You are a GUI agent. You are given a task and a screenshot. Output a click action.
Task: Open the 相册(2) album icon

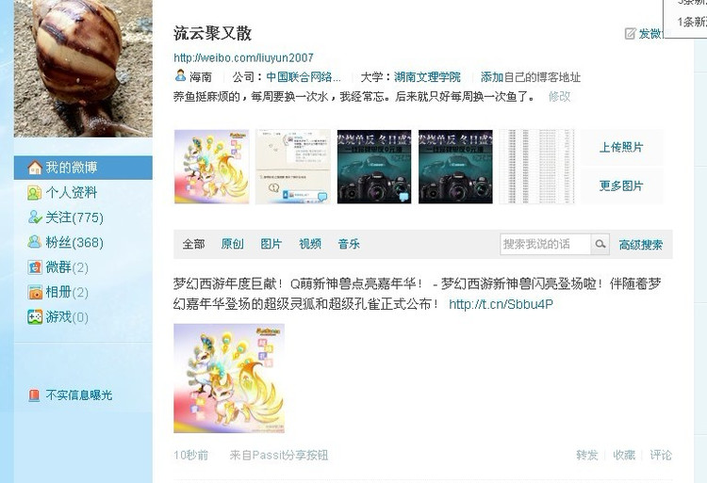[35, 292]
